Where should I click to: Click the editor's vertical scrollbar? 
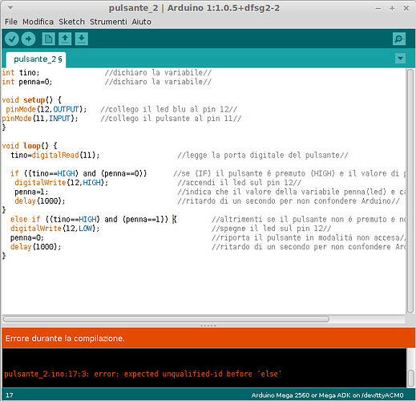pyautogui.click(x=410, y=191)
